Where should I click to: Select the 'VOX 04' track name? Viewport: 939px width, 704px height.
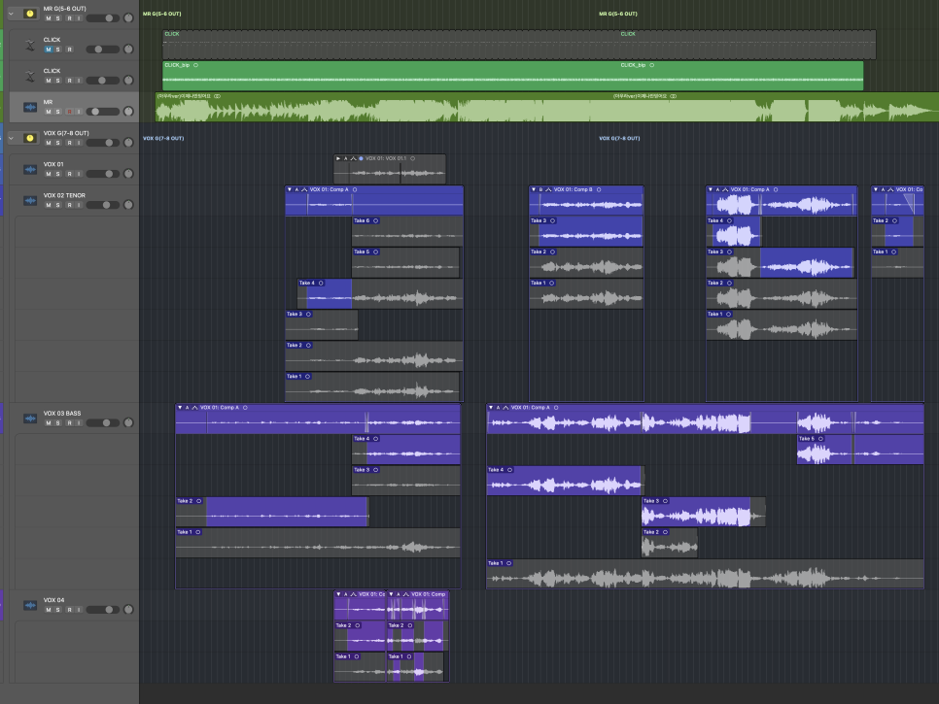[53, 600]
